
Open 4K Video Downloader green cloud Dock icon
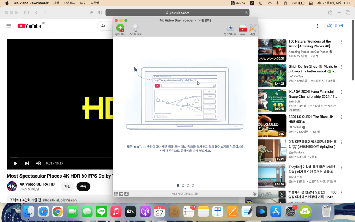click(x=305, y=212)
